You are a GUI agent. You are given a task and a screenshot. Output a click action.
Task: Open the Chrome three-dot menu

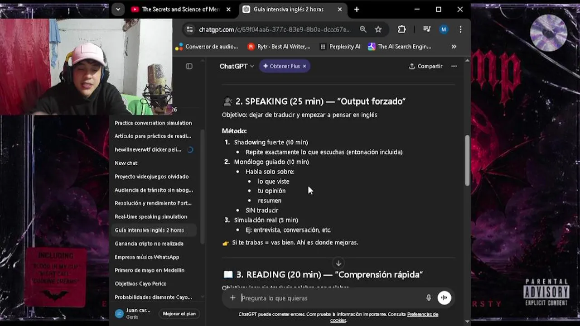(x=460, y=29)
